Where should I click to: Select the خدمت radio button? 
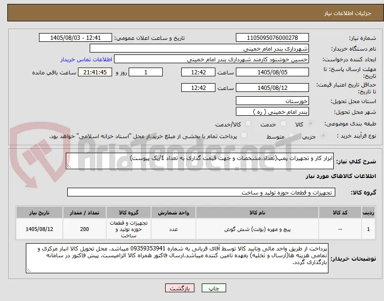pos(283,124)
